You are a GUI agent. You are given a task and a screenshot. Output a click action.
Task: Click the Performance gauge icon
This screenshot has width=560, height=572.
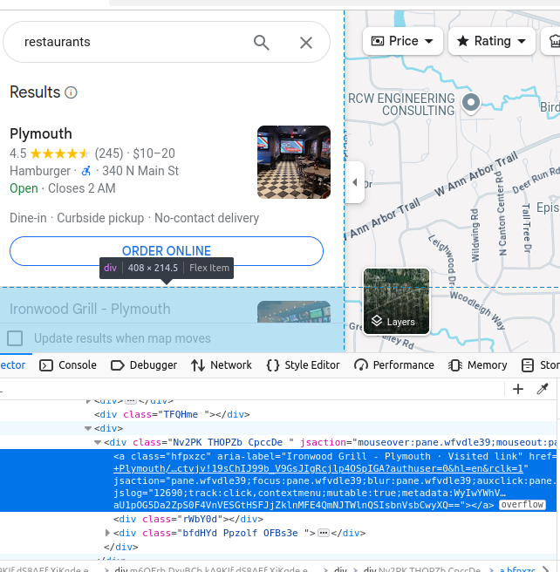click(361, 365)
